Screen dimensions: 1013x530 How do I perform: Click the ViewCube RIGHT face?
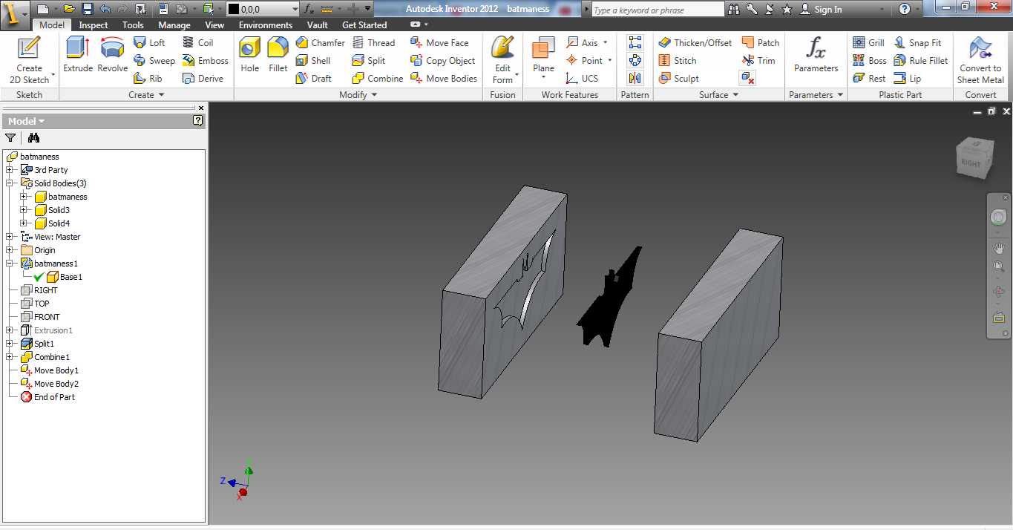tap(971, 163)
